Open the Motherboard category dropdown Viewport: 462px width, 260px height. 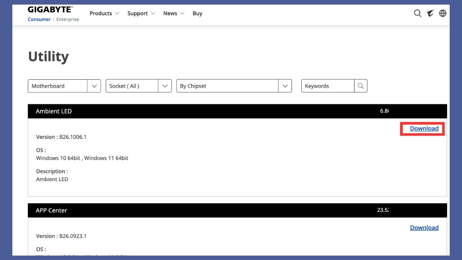[64, 86]
